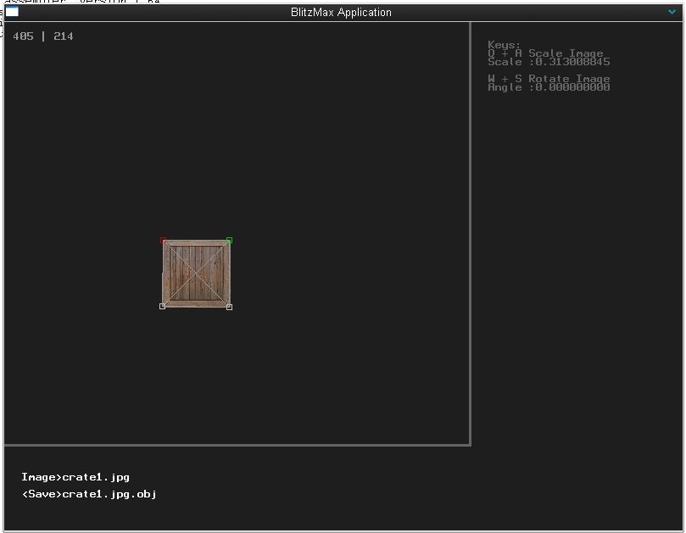Select the white bottom-left corner handle

point(163,307)
